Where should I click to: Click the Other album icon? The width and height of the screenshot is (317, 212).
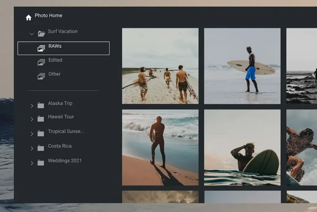tap(41, 76)
